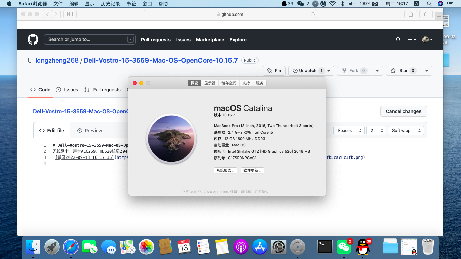
Task: Open System Preferences from the Dock
Action: [x=279, y=247]
